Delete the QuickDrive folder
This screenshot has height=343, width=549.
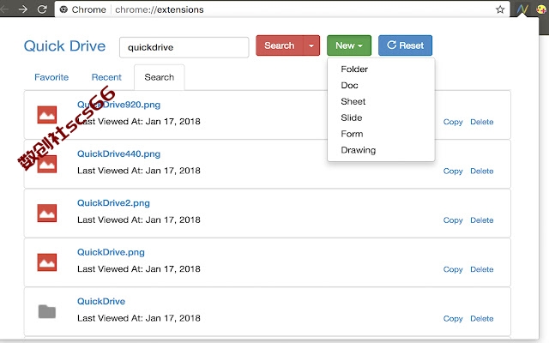coord(482,318)
